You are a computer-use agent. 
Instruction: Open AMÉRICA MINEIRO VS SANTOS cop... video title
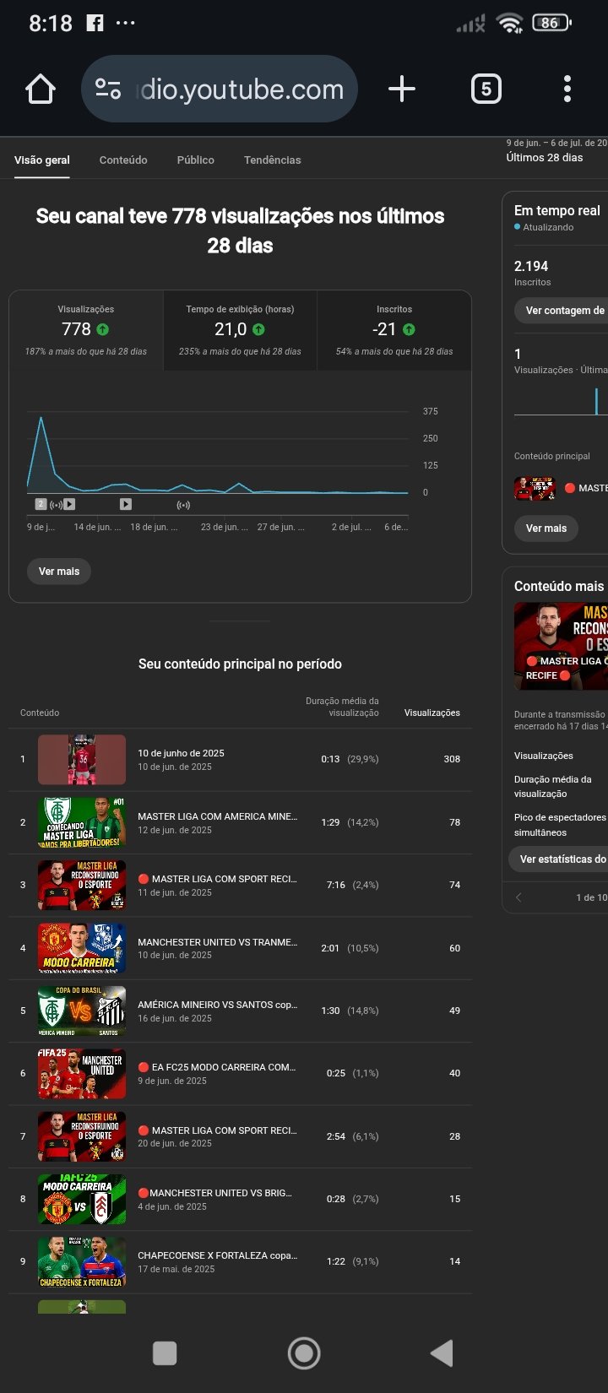click(217, 1005)
